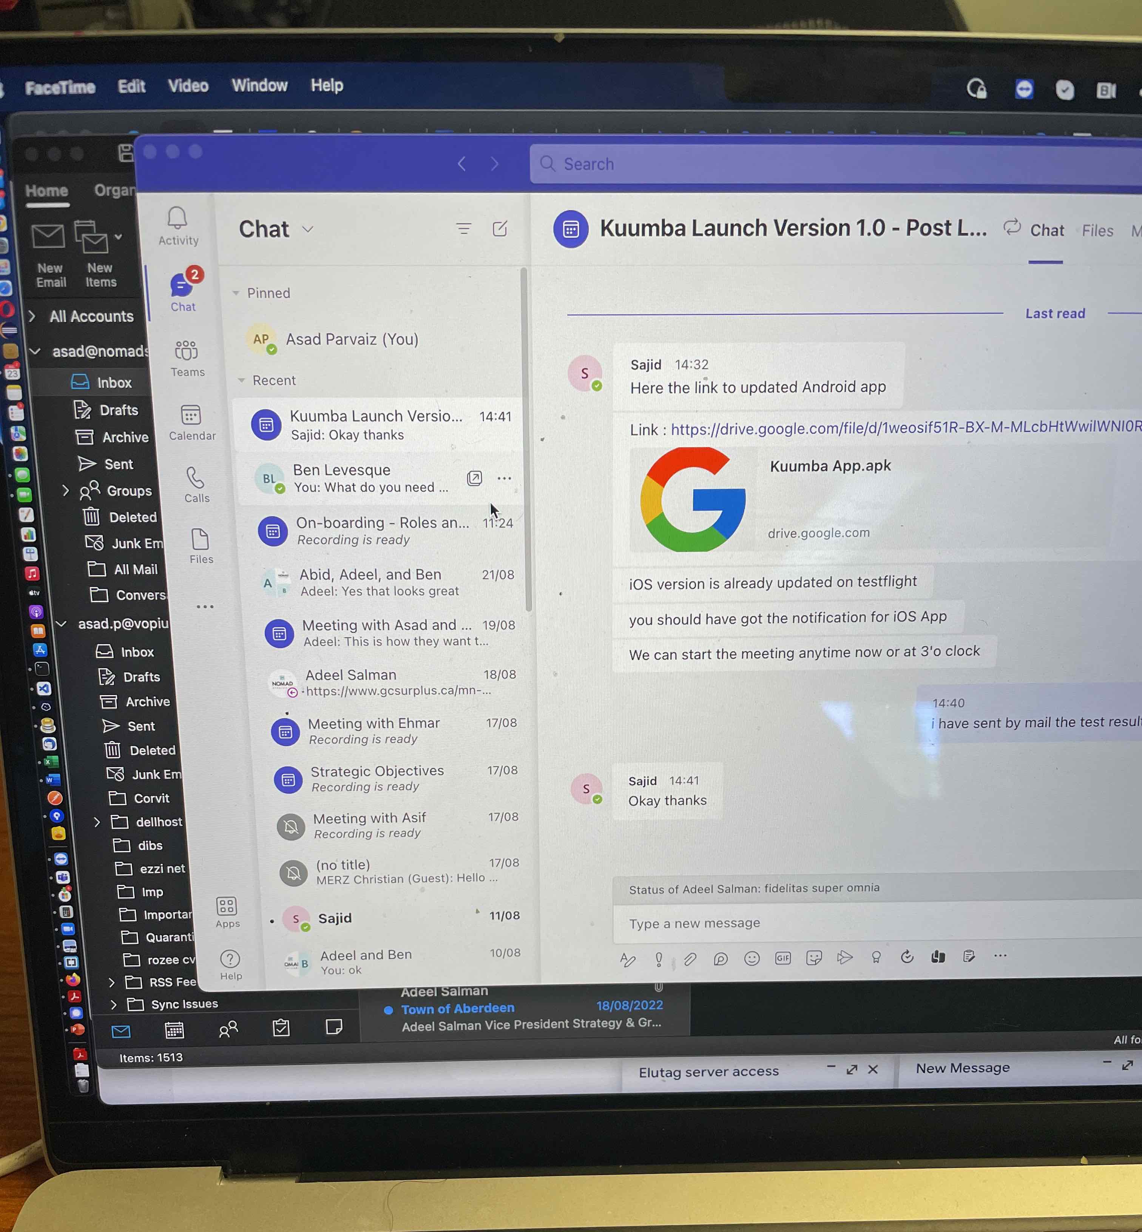Open the Chat header dropdown chevron
The image size is (1142, 1232).
(308, 229)
